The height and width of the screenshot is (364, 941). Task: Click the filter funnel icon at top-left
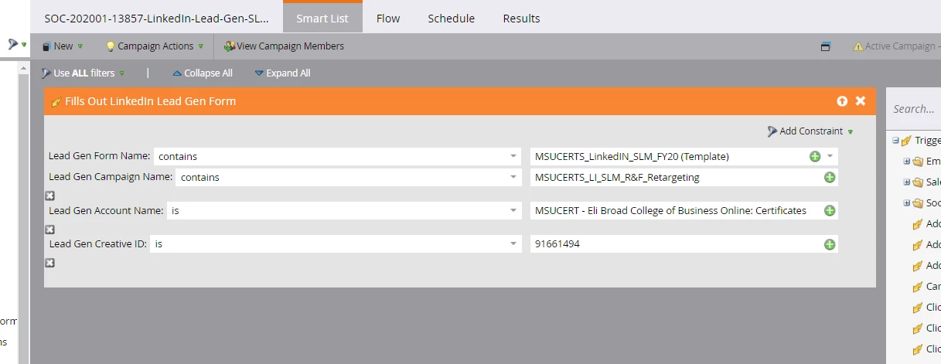tap(15, 46)
